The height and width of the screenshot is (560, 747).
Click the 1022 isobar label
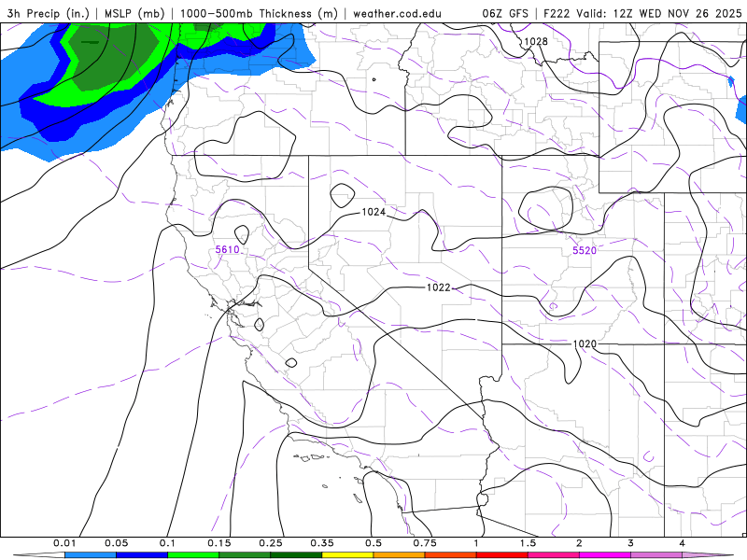click(438, 287)
